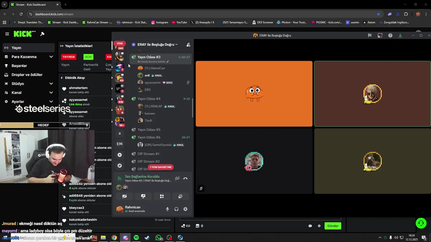The image size is (431, 242).
Task: Open the EM server icon
Action: pyautogui.click(x=120, y=144)
